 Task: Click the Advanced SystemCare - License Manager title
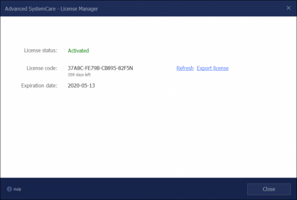(51, 9)
